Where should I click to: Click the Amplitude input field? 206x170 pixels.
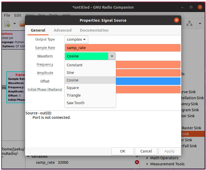click(x=148, y=73)
